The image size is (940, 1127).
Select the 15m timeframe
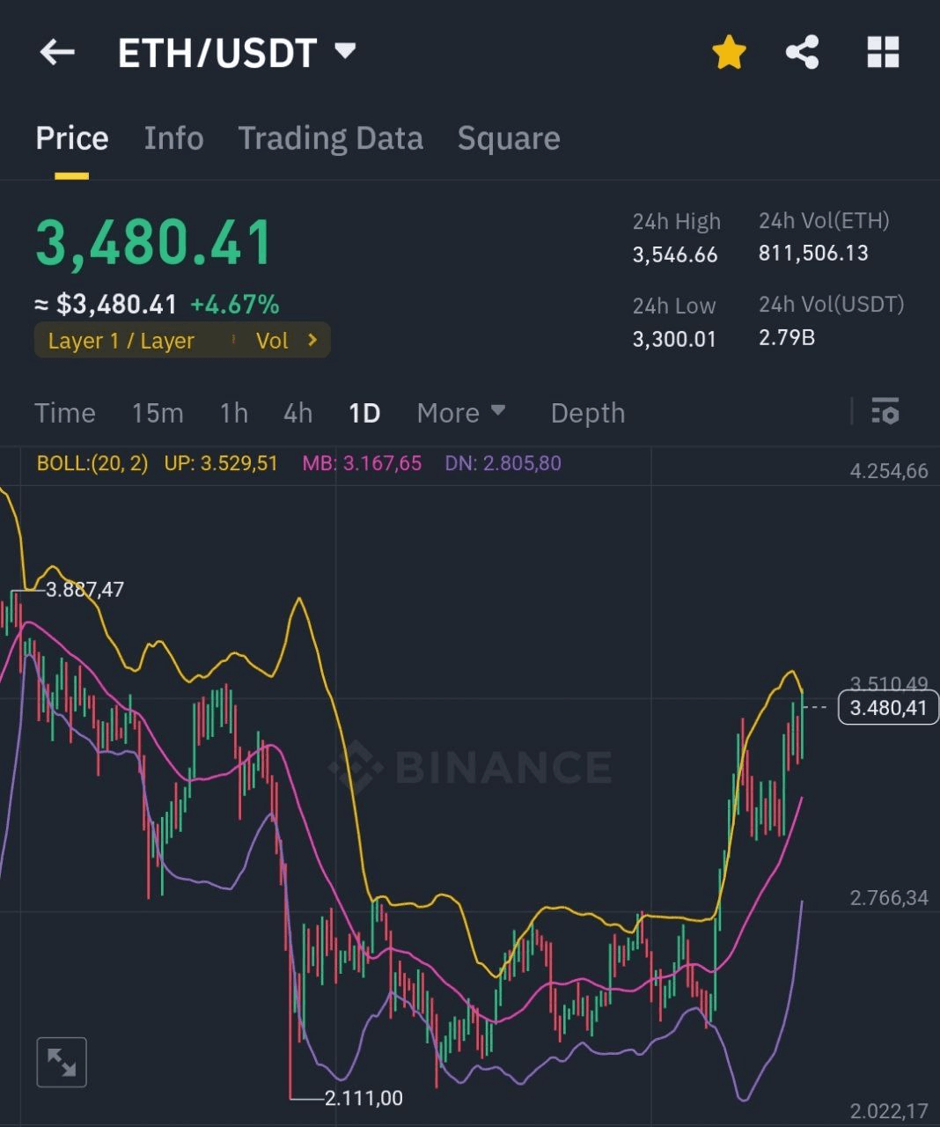[x=158, y=412]
